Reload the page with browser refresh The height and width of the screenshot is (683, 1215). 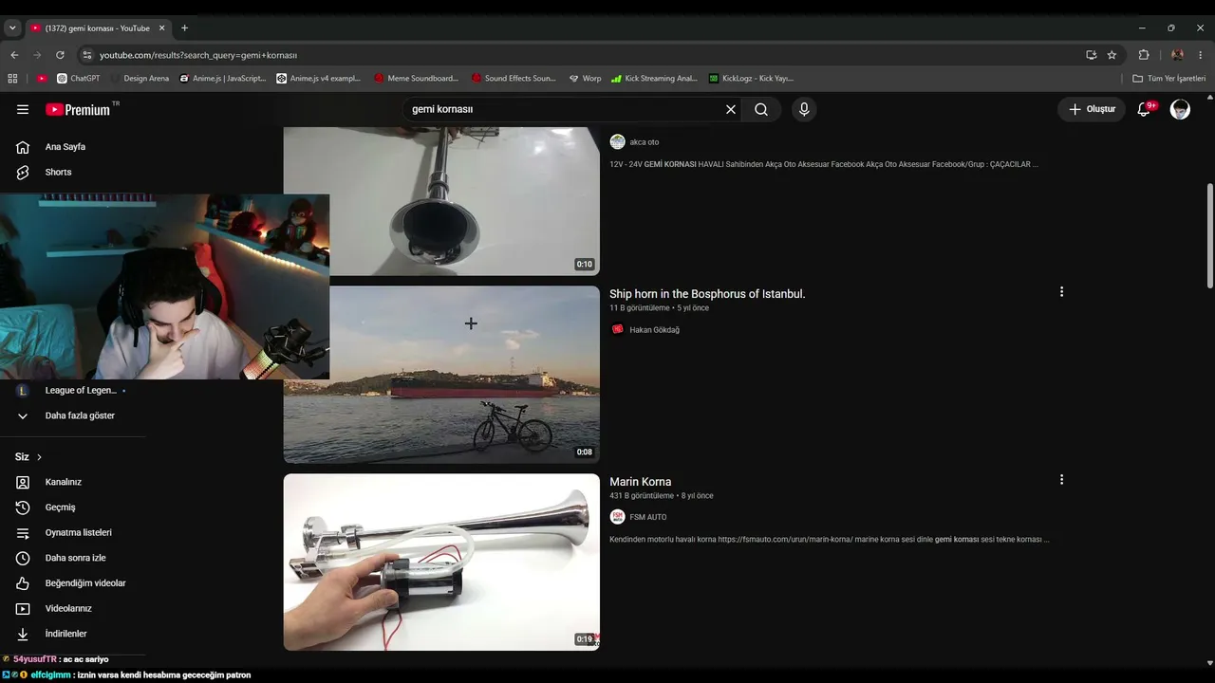click(x=60, y=55)
